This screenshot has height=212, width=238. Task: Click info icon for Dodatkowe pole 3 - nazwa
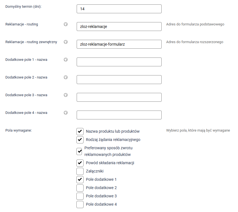(x=66, y=95)
